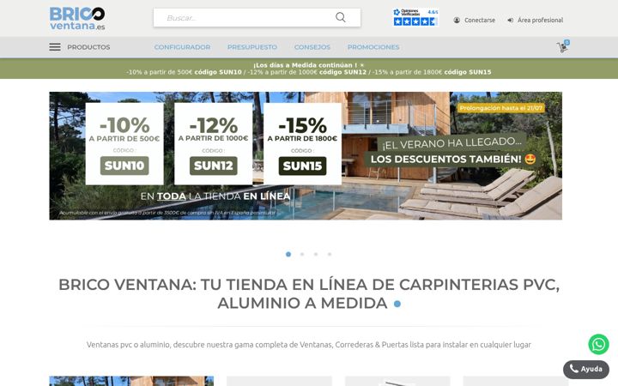618x386 pixels.
Task: Click the Brico Ventana logo
Action: click(77, 19)
